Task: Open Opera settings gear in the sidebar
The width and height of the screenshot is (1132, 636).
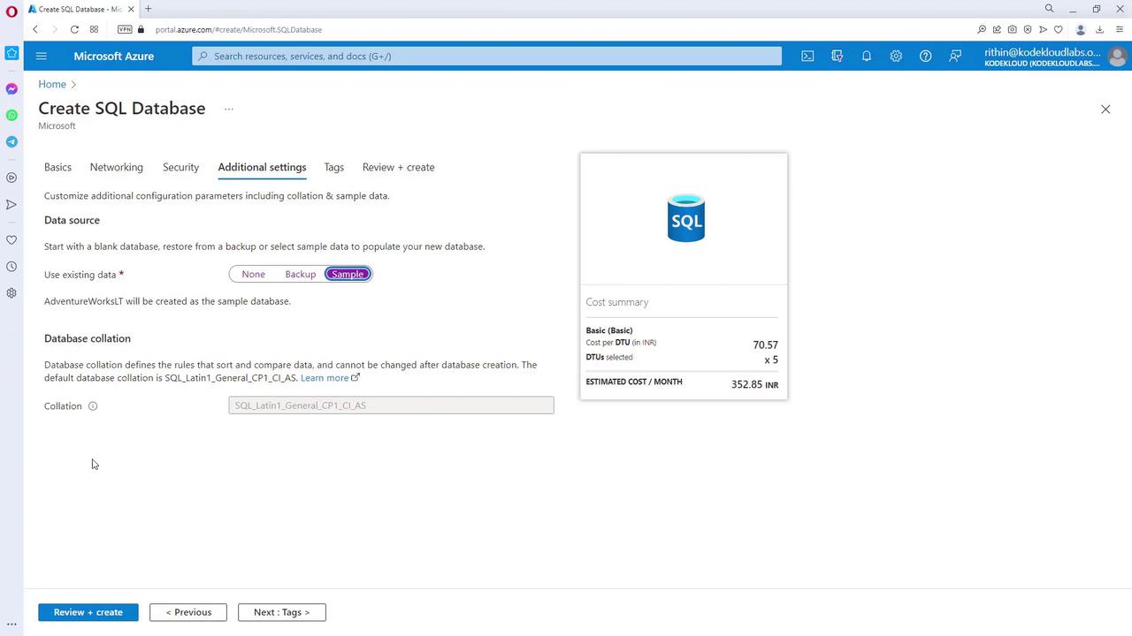Action: point(11,292)
